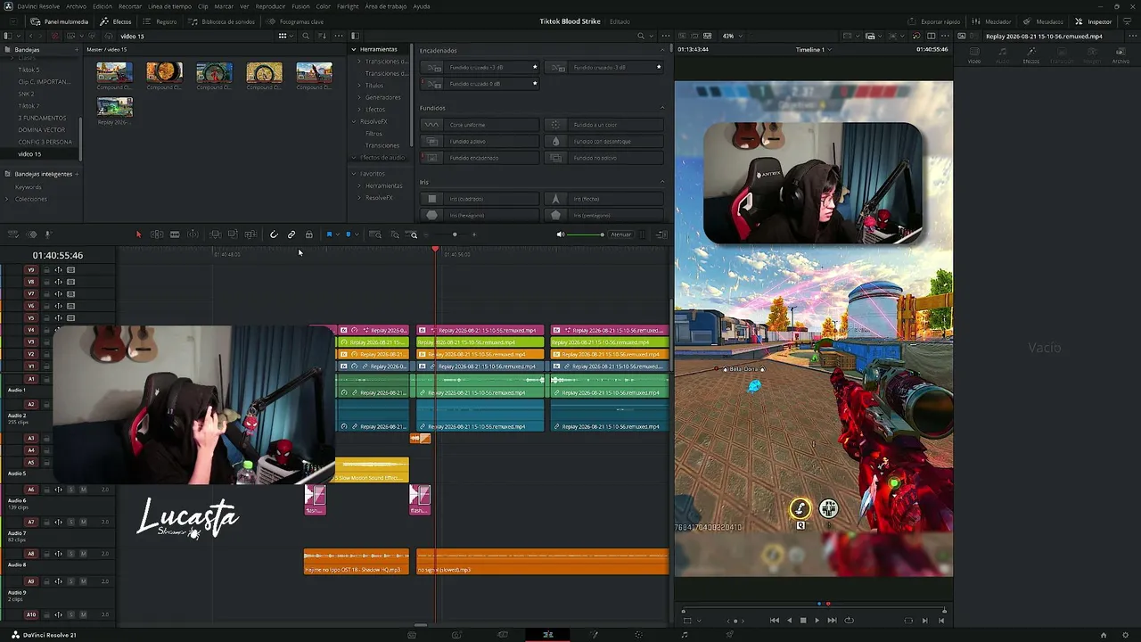Open the Archivo tab in Inspector

point(1120,56)
